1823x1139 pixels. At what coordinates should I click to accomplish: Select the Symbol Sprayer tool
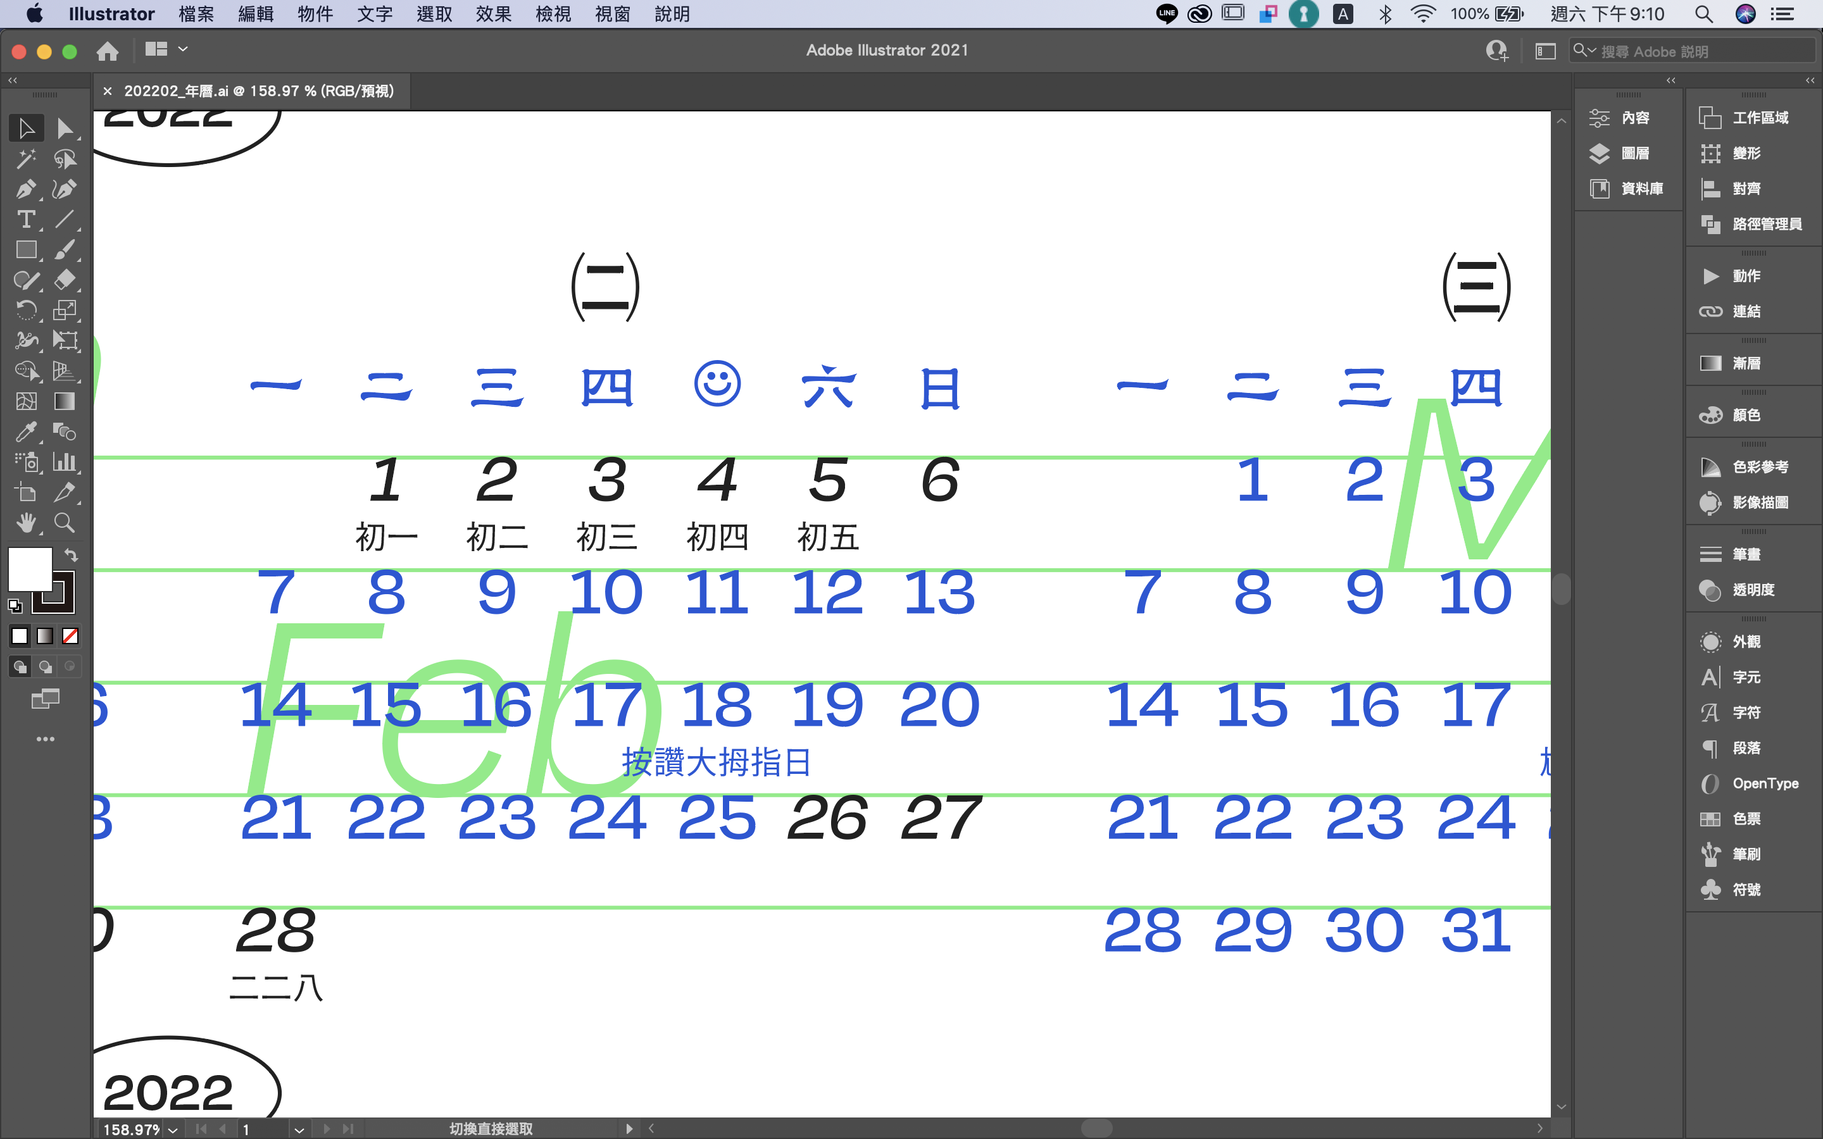27,462
